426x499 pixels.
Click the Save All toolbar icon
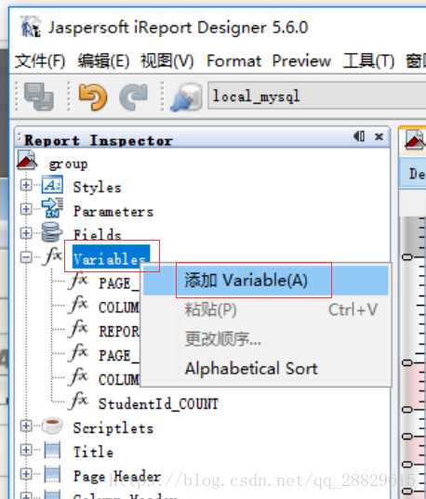click(39, 97)
